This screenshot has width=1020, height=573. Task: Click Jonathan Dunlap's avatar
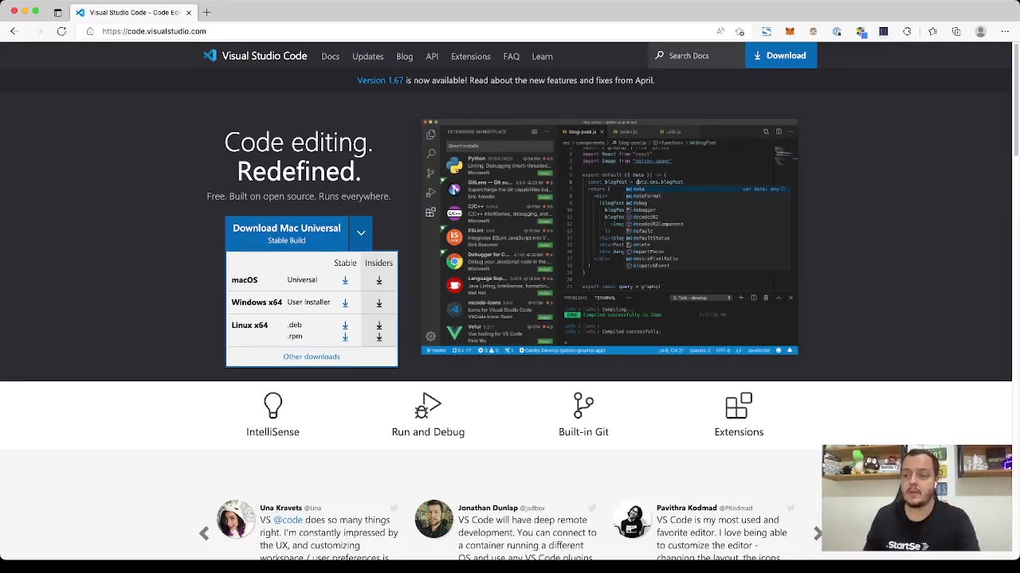tap(434, 519)
